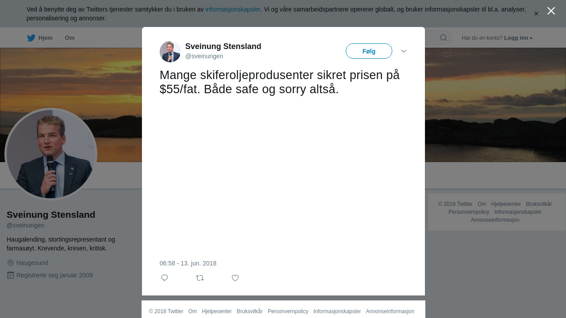The height and width of the screenshot is (318, 566).
Task: Go to Hjem in the navigation bar
Action: click(46, 38)
